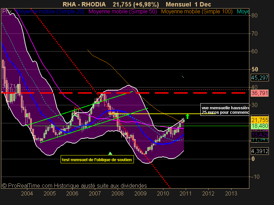The height and width of the screenshot is (205, 274).
Task: Click the 38,714 label at the chart's left
Action: coord(10,86)
